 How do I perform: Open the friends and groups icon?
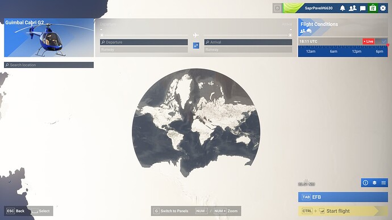pos(352,9)
